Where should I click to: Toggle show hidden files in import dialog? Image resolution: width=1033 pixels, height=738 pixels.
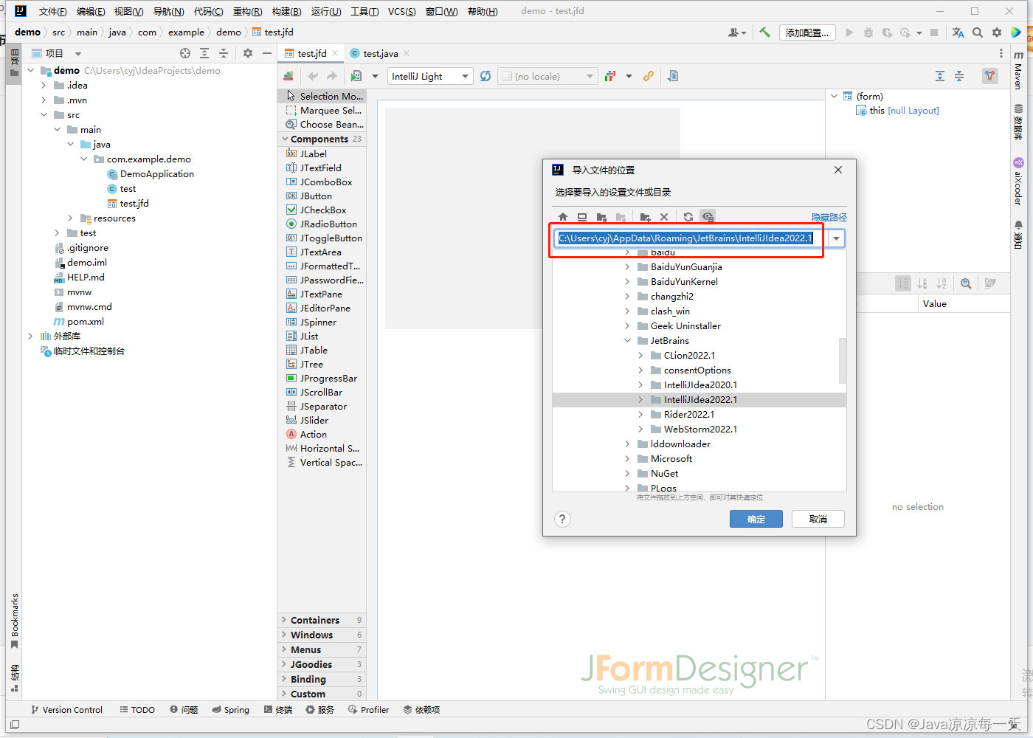[x=708, y=217]
